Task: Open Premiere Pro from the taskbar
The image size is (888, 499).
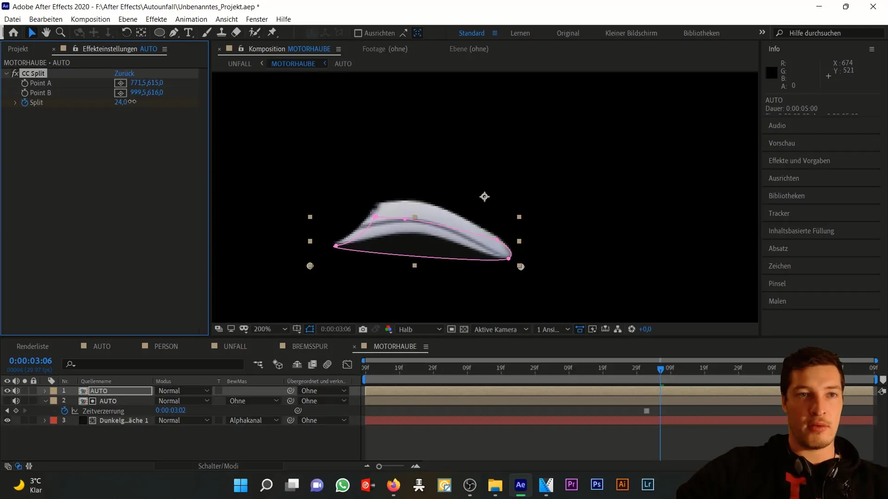Action: coord(572,485)
